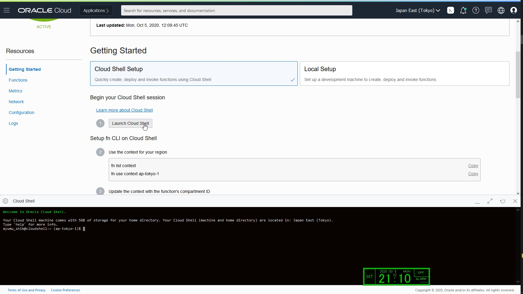Screen dimensions: 523x294
Task: Click the 'Use the context for your region' step
Action: [138, 152]
